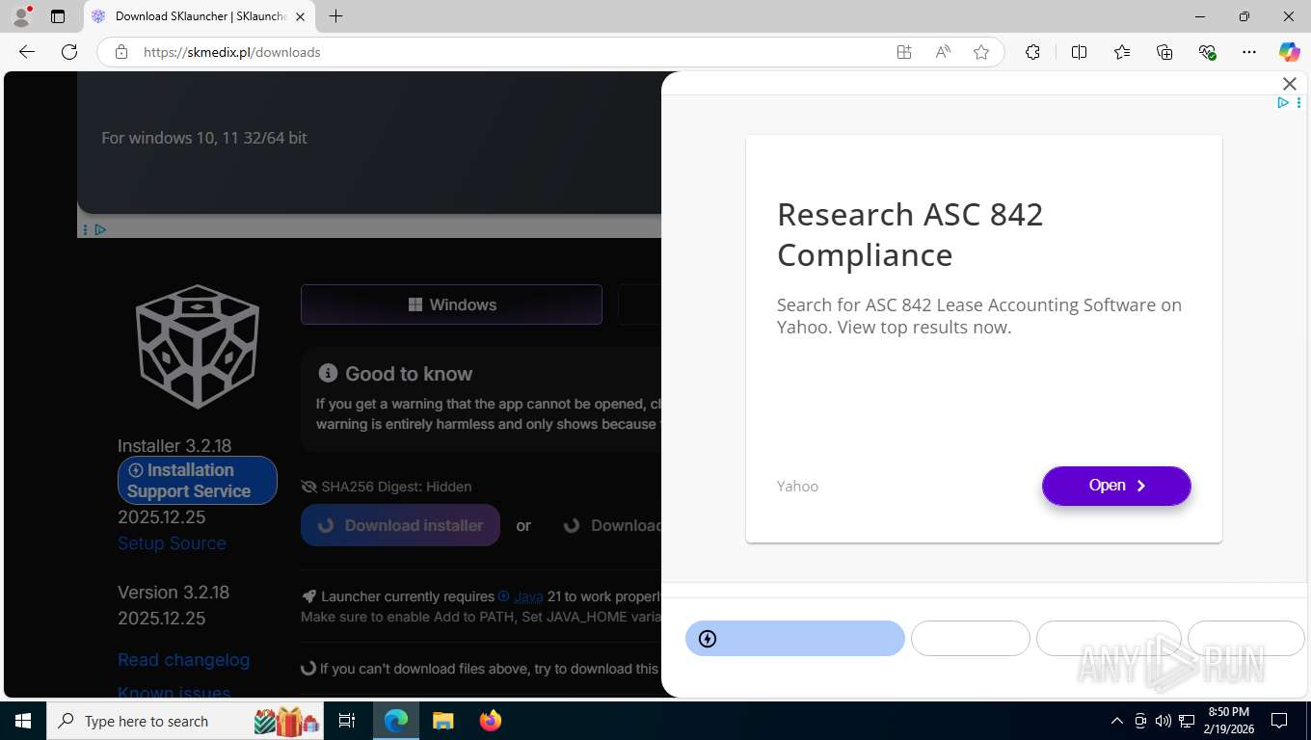Open a new browser tab
The width and height of the screenshot is (1311, 740).
click(x=335, y=16)
